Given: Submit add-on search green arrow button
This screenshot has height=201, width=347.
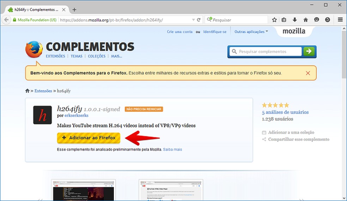Looking at the screenshot, I should [309, 51].
